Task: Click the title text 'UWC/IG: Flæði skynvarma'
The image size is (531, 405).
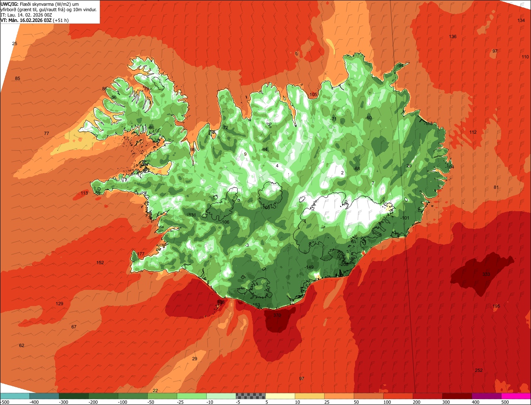Action: (x=27, y=4)
